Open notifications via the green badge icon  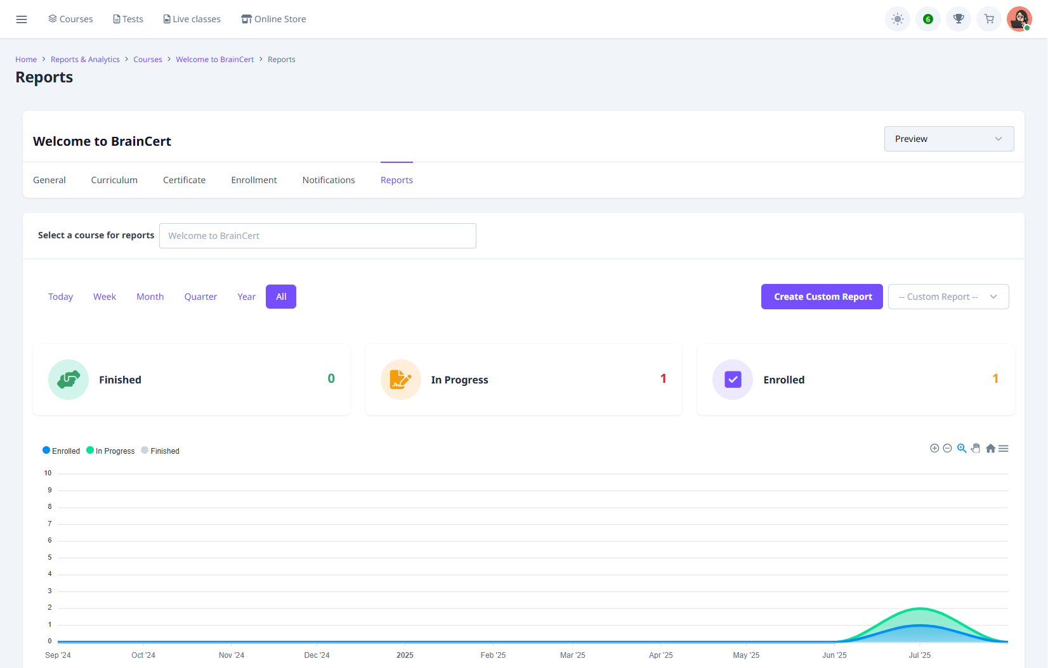927,19
